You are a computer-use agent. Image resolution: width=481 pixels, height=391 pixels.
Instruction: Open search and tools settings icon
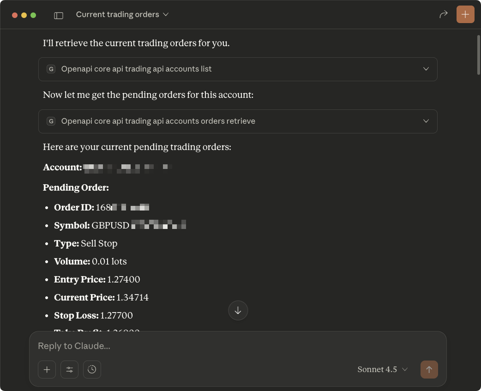(69, 369)
